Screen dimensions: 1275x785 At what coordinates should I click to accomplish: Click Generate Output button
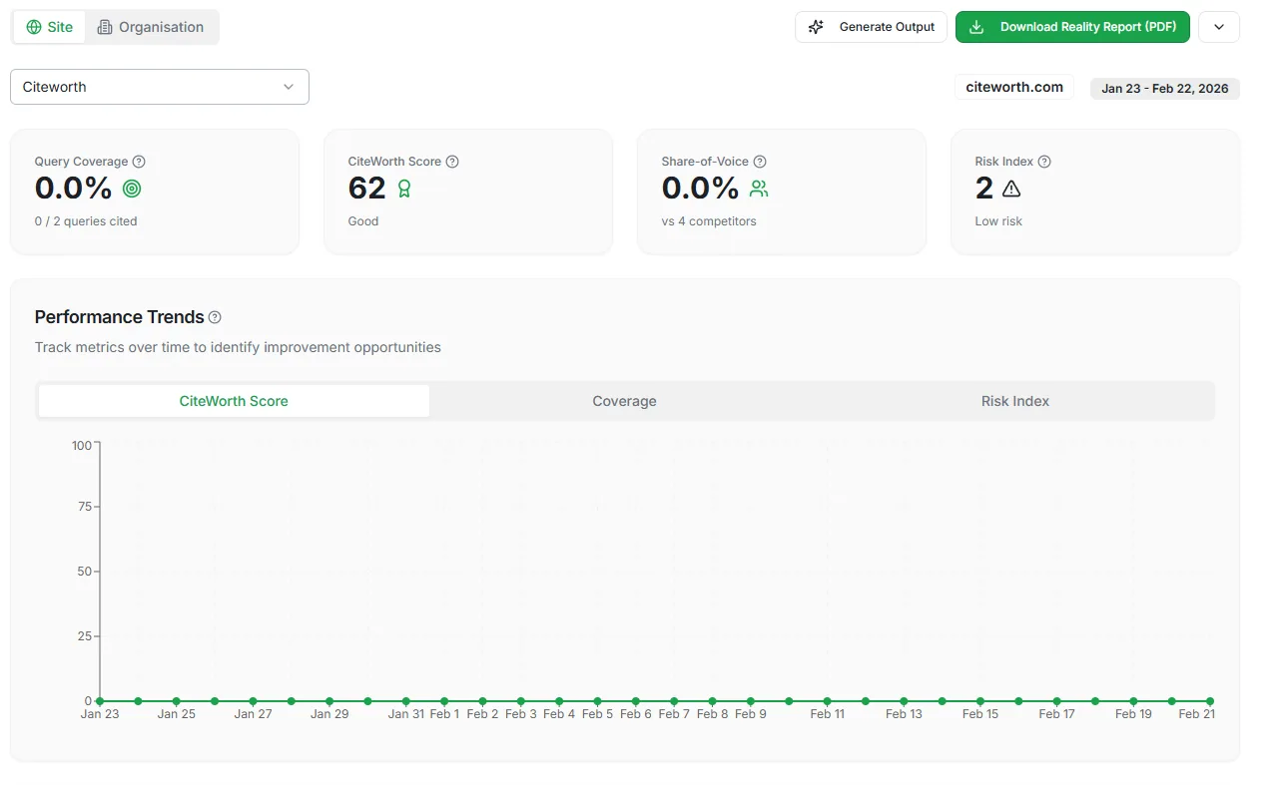point(871,27)
